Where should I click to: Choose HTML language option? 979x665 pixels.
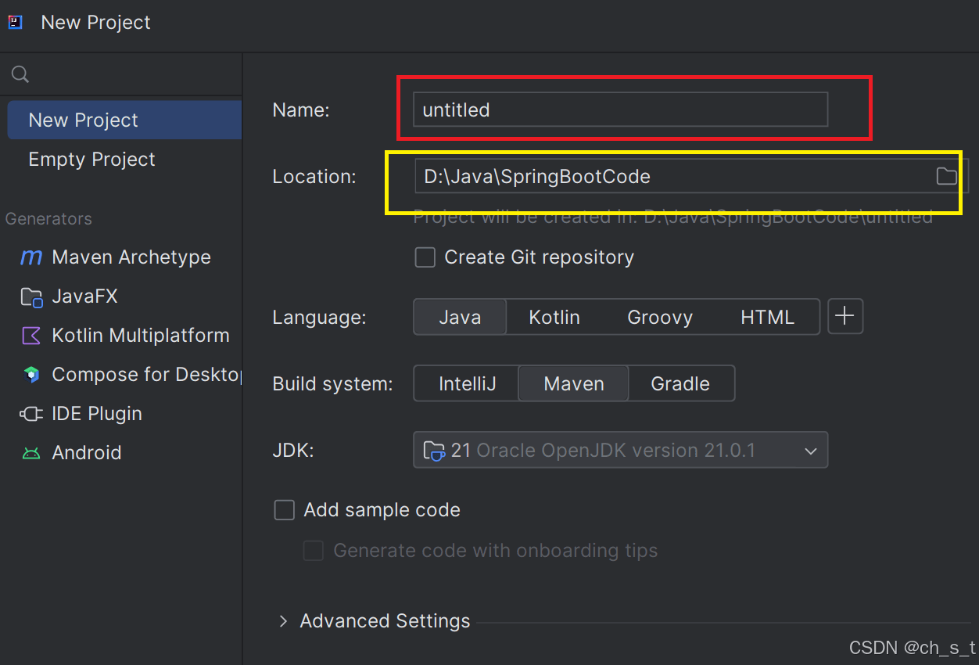767,317
